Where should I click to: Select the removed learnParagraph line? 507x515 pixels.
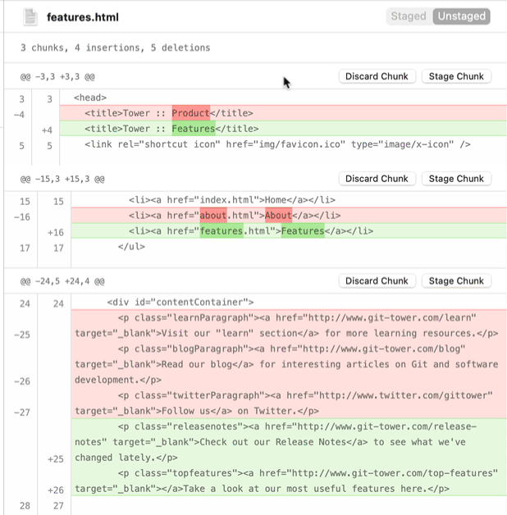[285, 326]
